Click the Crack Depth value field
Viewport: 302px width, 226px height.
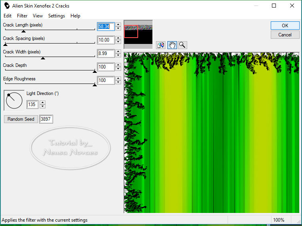[106, 67]
